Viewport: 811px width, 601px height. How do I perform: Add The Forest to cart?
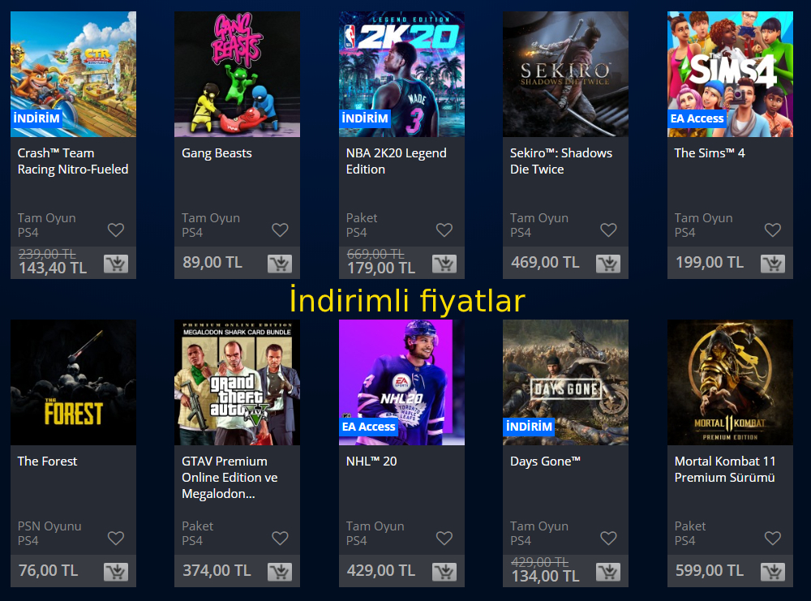[116, 572]
